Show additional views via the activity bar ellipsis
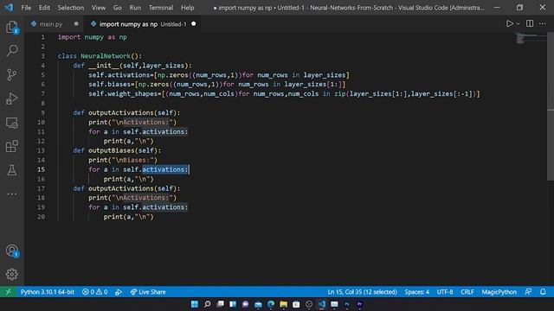Image resolution: width=554 pixels, height=311 pixels. click(x=12, y=194)
